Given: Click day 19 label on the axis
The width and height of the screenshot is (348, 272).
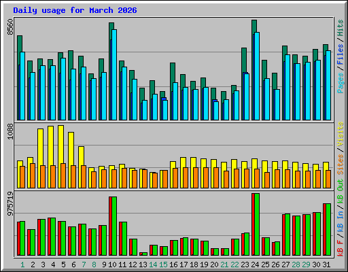Looking at the screenshot, I should (204, 265).
